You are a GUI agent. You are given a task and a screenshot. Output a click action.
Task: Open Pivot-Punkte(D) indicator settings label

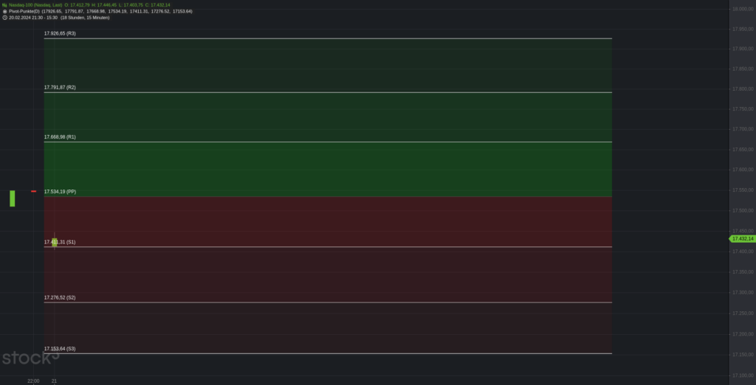tap(24, 11)
